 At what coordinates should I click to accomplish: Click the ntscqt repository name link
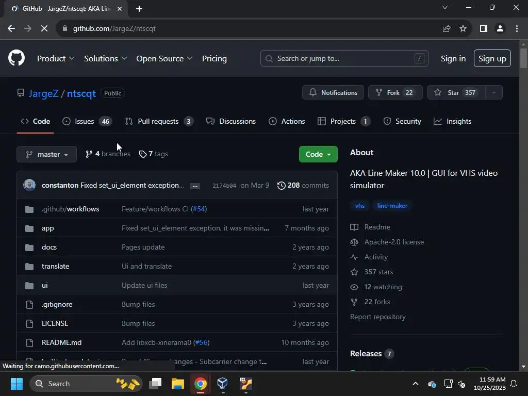[81, 93]
